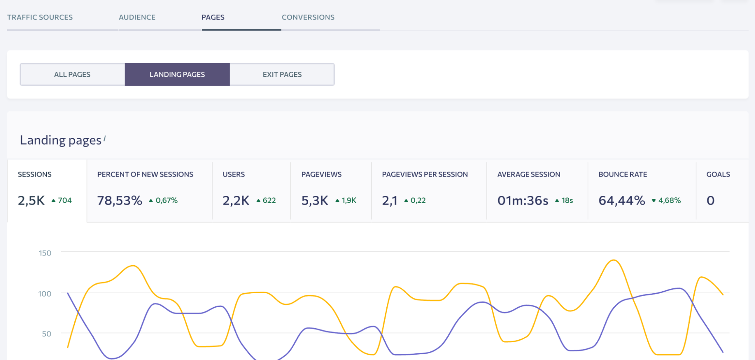Click the yellow line peak on the chart
Image resolution: width=755 pixels, height=360 pixels.
613,260
